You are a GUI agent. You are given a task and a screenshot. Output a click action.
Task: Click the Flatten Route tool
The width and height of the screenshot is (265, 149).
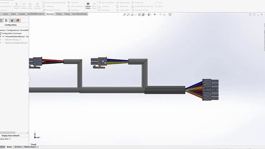(x=88, y=5)
